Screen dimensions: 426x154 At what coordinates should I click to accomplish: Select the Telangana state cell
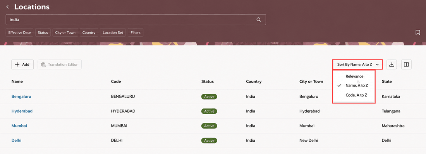[391, 111]
